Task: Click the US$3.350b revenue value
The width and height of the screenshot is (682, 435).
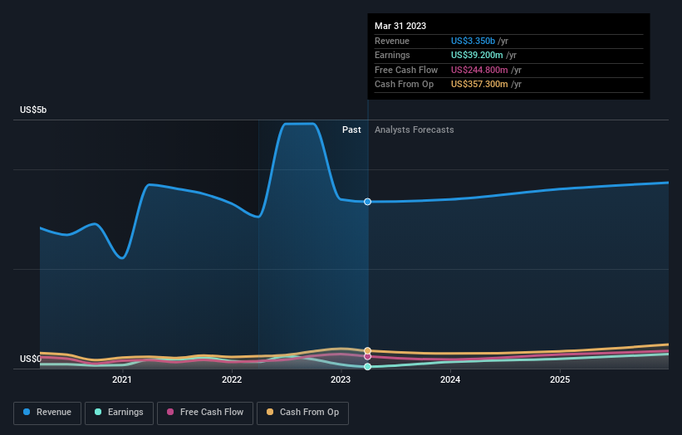Action: (x=473, y=41)
